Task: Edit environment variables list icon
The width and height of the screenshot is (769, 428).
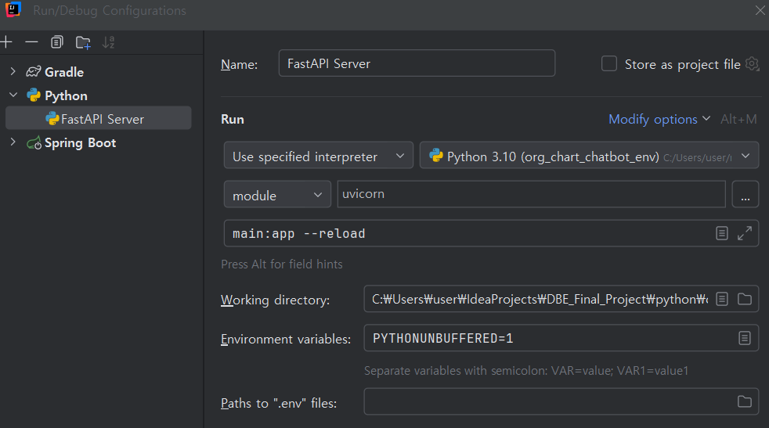Action: [745, 338]
